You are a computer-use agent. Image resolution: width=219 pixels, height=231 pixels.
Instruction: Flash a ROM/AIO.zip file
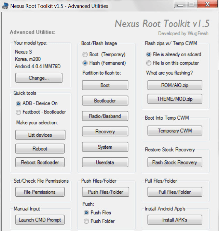[x=175, y=85]
